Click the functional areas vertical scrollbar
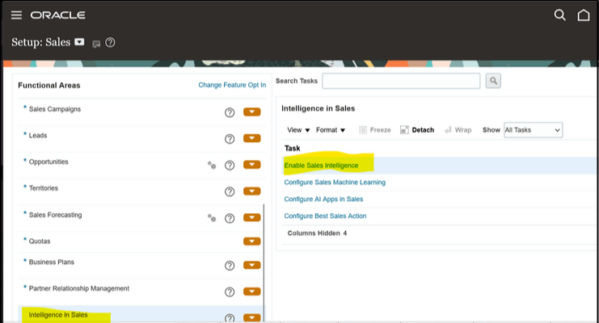The image size is (599, 323). (264, 262)
